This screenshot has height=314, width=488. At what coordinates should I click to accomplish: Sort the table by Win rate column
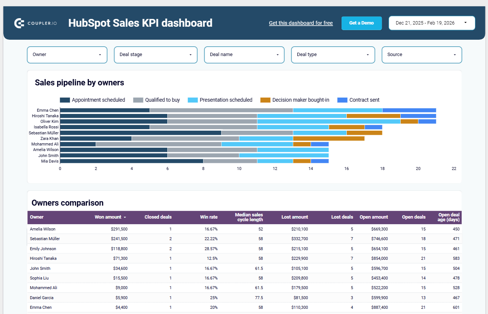coord(209,217)
